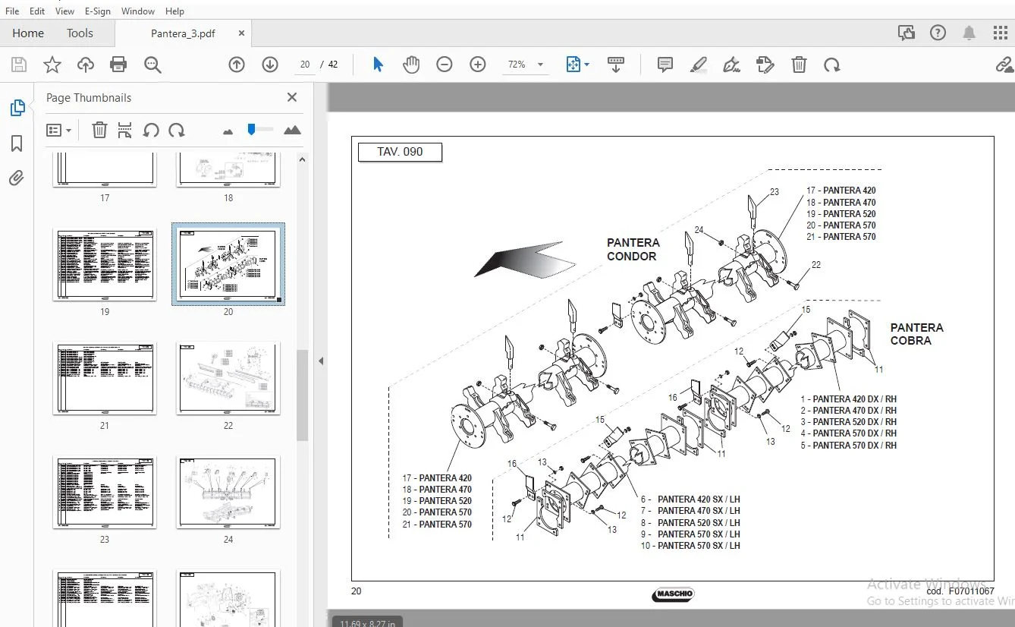Open the stamp tool in the toolbar

pos(765,65)
